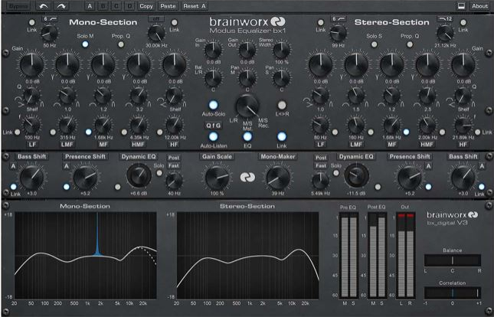Toggle Prop. Q in Mono-Section

click(x=121, y=44)
